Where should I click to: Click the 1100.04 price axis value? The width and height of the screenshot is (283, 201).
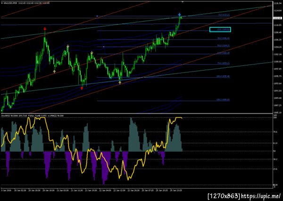[x=277, y=62]
